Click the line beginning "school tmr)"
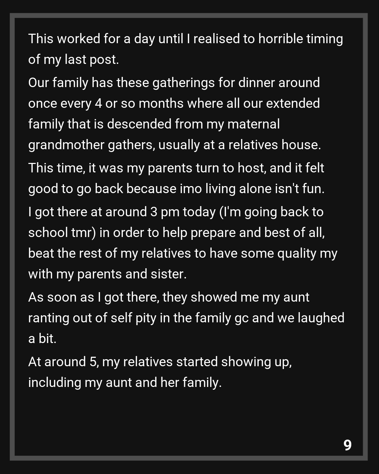The image size is (379, 474). tap(176, 233)
